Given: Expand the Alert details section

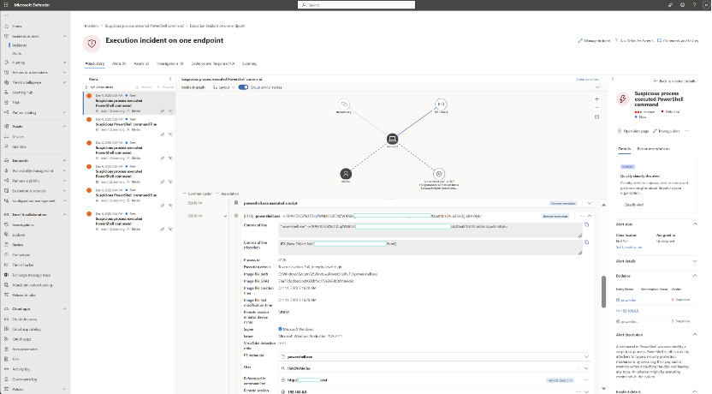Looking at the screenshot, I should 695,261.
